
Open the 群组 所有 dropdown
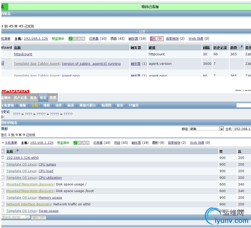pyautogui.click(x=206, y=129)
